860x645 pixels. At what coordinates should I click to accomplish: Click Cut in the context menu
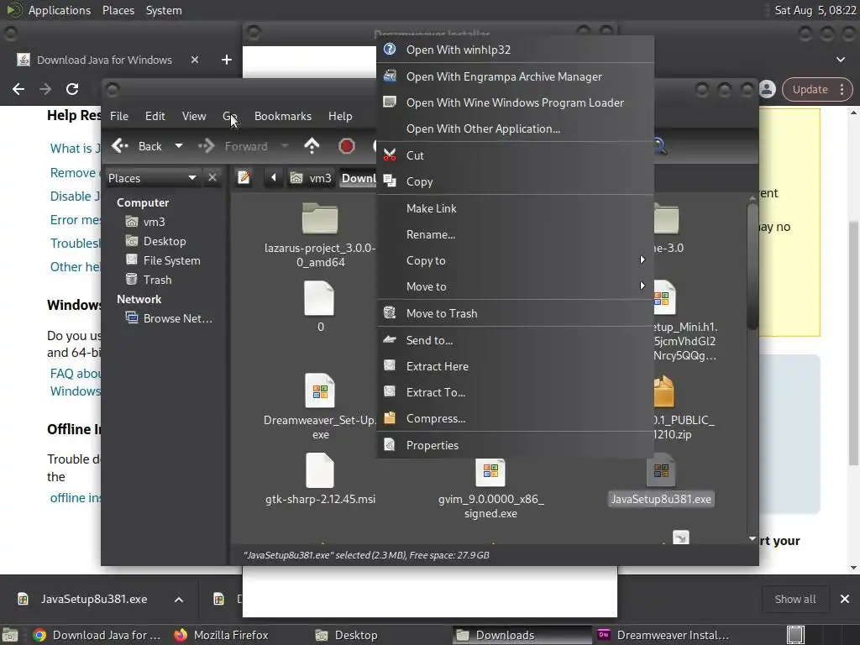pos(515,155)
